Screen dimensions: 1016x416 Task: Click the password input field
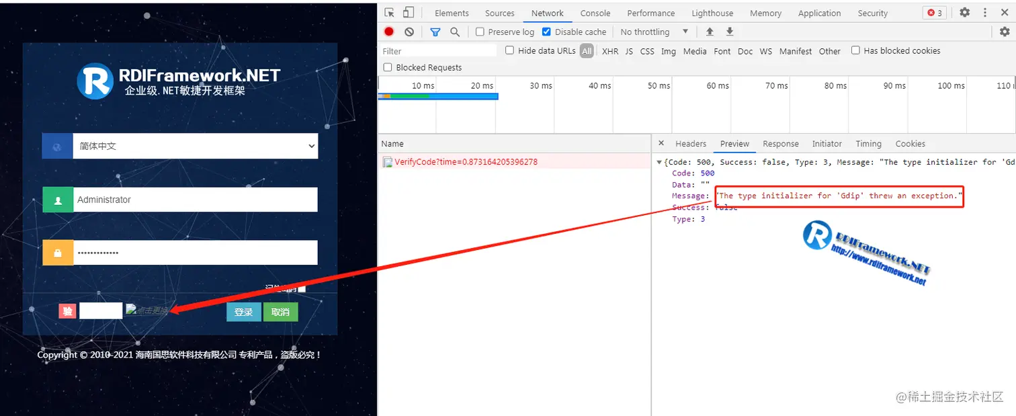coord(195,253)
